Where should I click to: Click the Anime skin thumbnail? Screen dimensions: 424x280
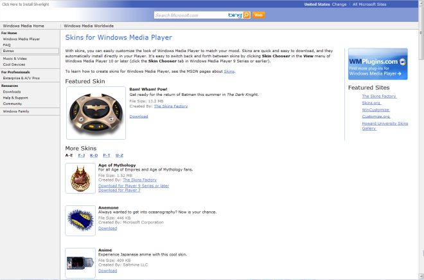point(80,263)
